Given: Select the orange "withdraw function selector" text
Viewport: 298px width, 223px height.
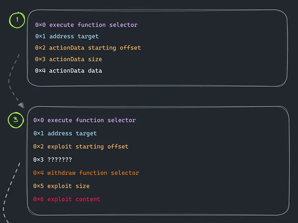Looking at the screenshot, I should coord(93,173).
